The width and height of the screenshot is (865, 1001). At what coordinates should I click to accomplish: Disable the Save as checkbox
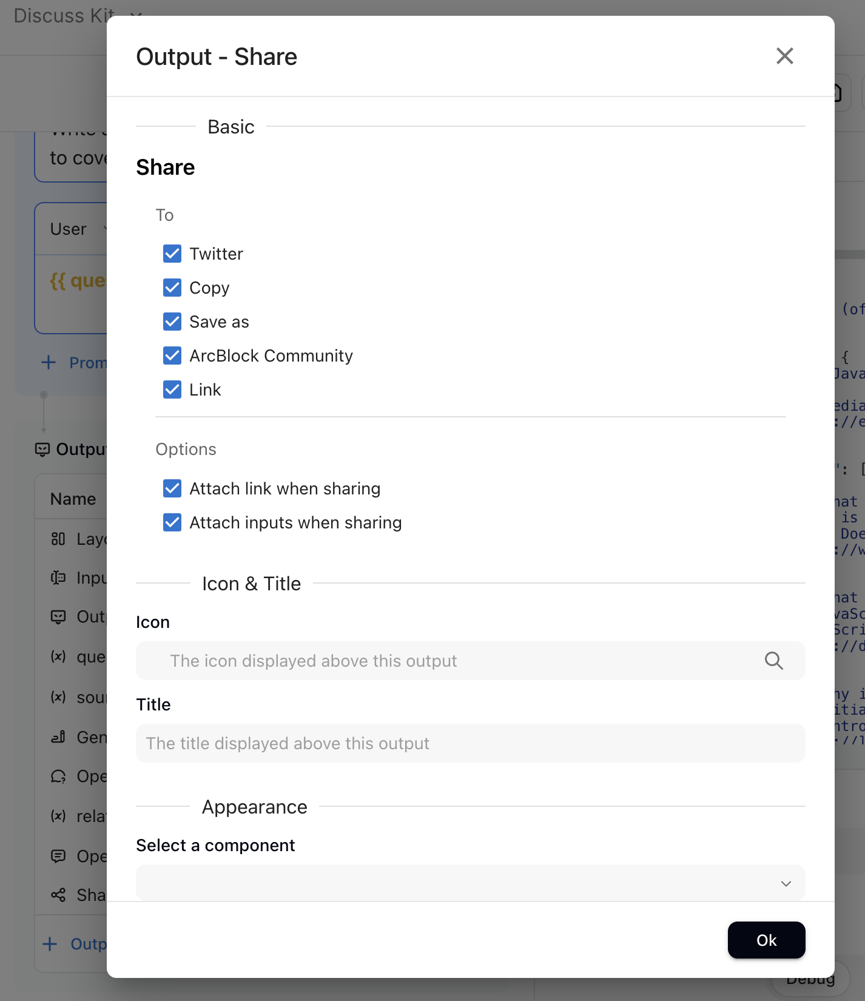click(172, 322)
